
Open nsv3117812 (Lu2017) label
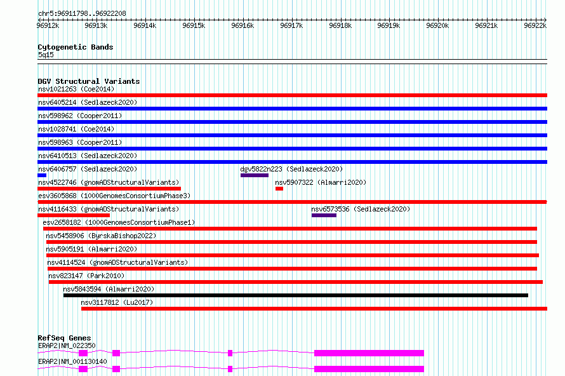click(x=117, y=302)
